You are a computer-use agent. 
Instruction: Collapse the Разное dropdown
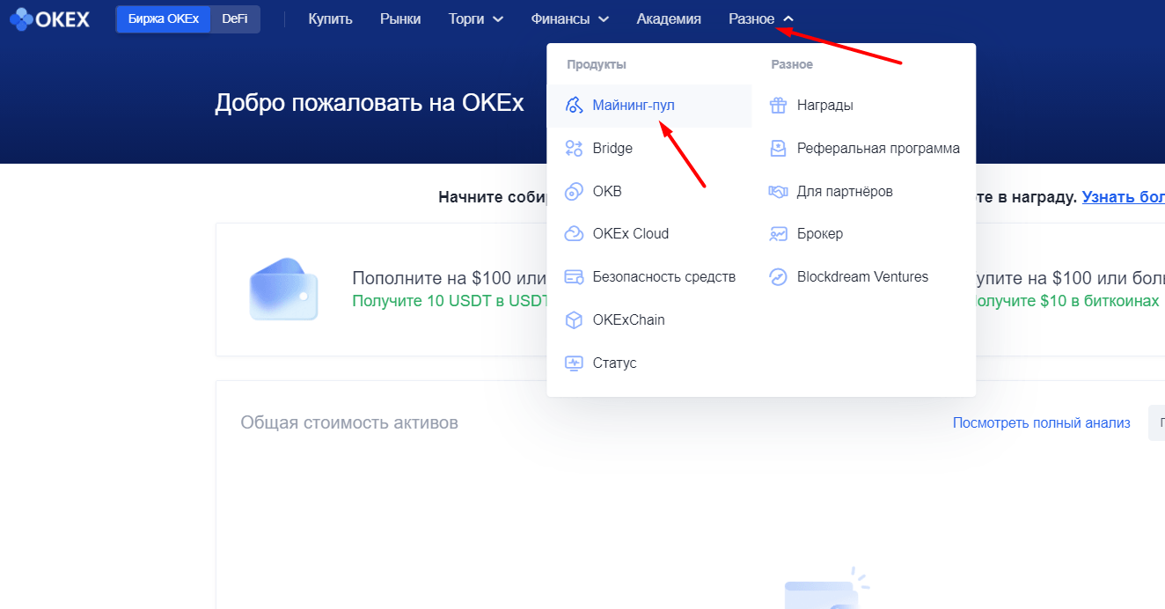(x=761, y=18)
